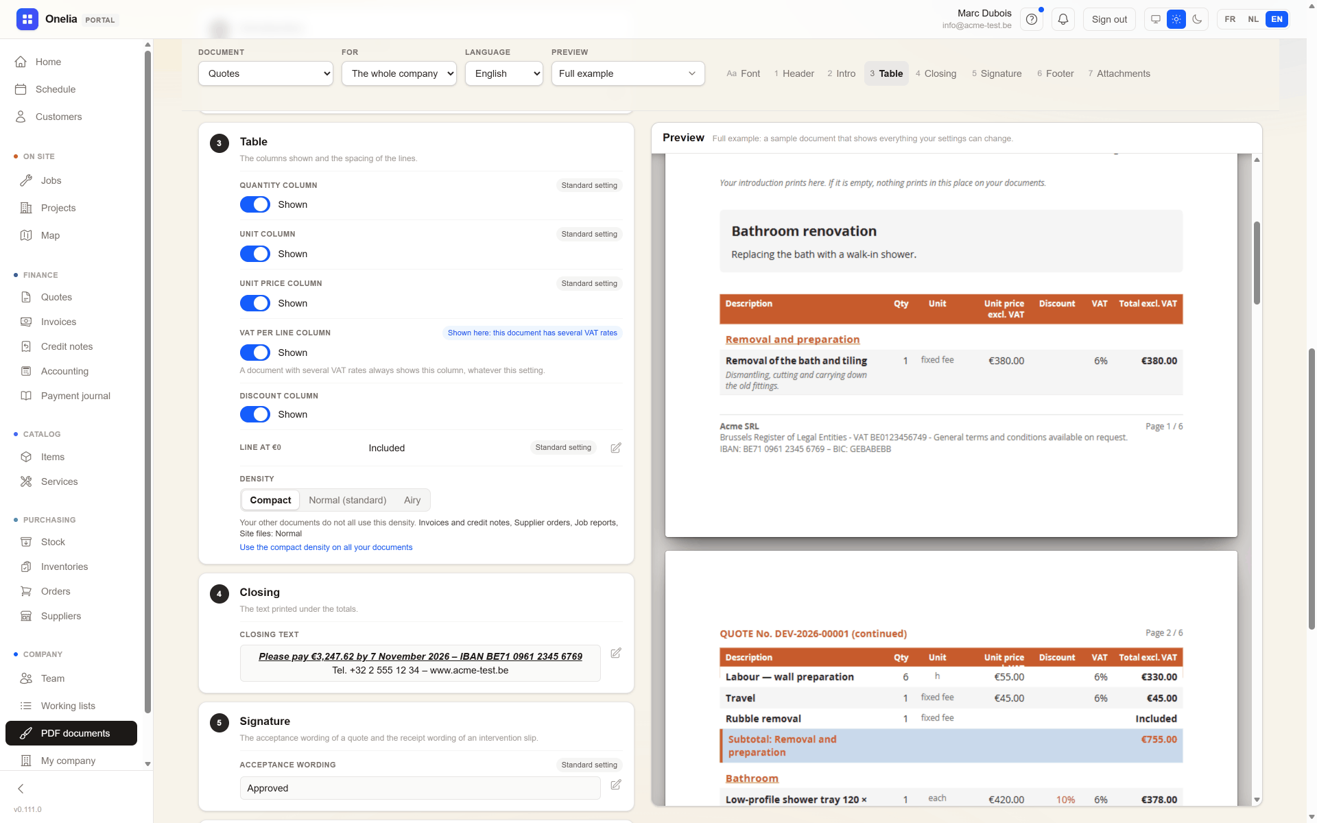This screenshot has height=823, width=1317.
Task: Open the Language dropdown showing English
Action: pyautogui.click(x=504, y=73)
